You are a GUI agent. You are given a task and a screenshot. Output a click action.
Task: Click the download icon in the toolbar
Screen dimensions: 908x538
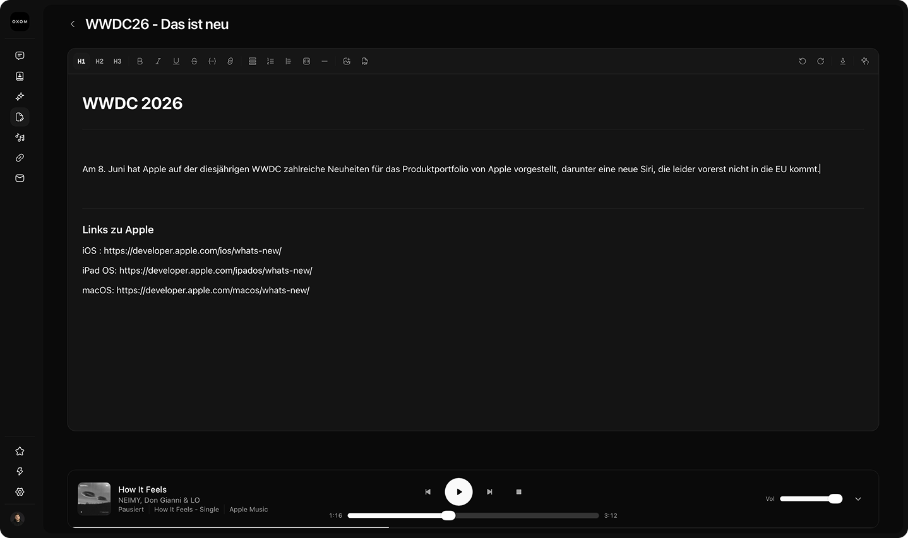click(842, 61)
